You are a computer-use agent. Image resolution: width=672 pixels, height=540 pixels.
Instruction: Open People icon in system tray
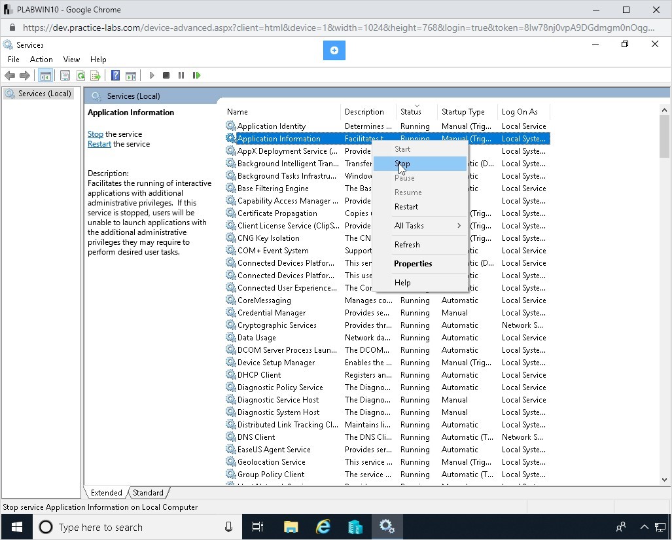click(x=621, y=527)
